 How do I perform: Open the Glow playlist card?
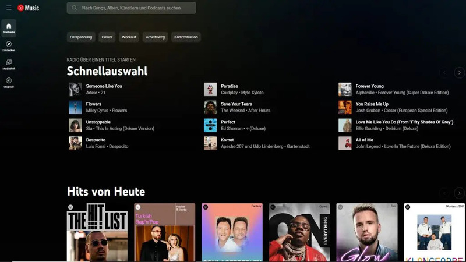coord(367,232)
